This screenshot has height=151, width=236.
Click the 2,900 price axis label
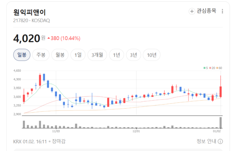[x=17, y=114]
